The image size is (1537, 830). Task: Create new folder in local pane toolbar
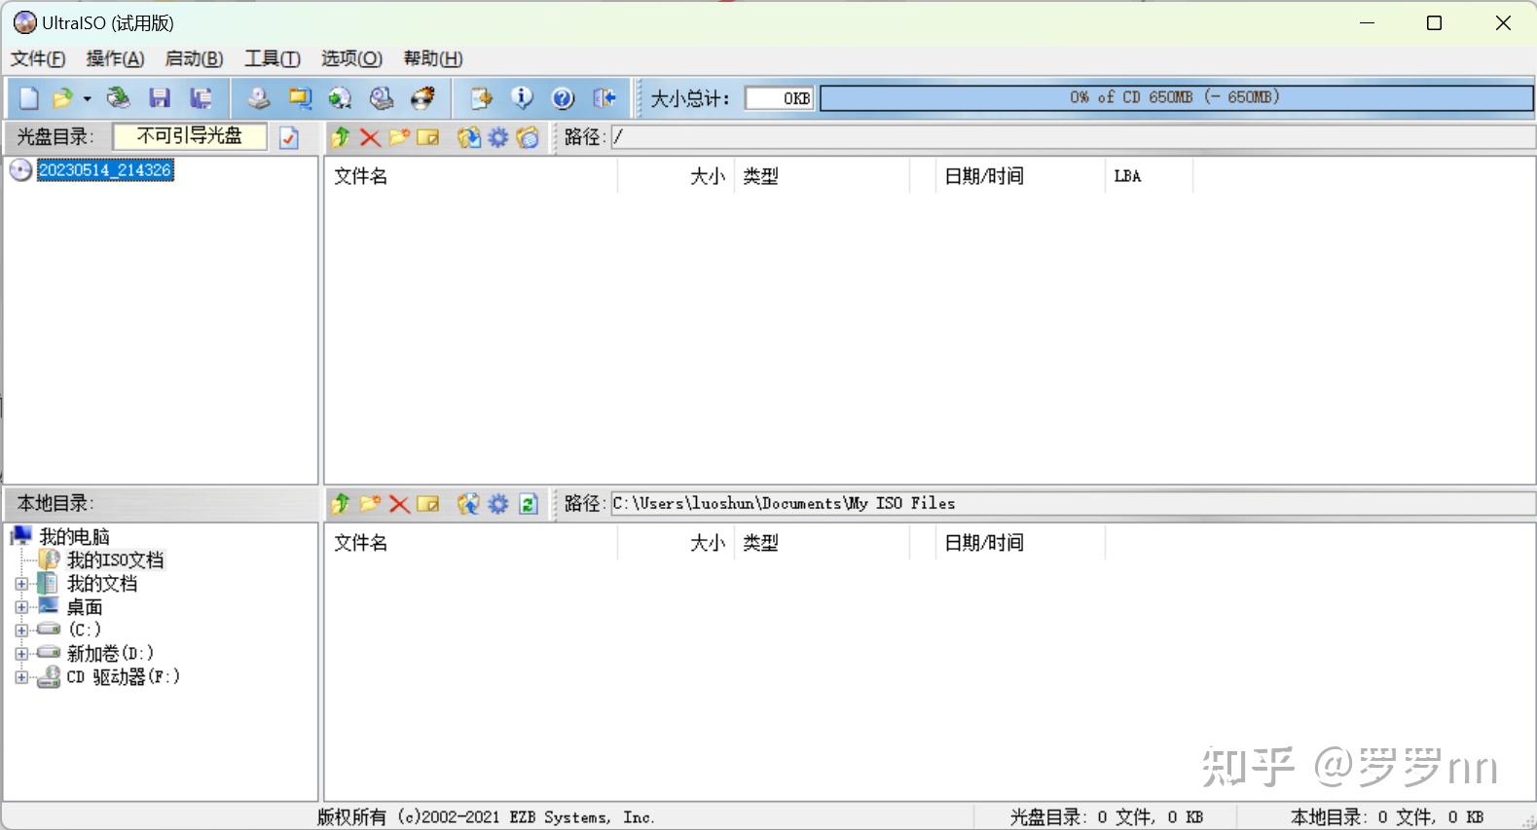click(x=370, y=503)
